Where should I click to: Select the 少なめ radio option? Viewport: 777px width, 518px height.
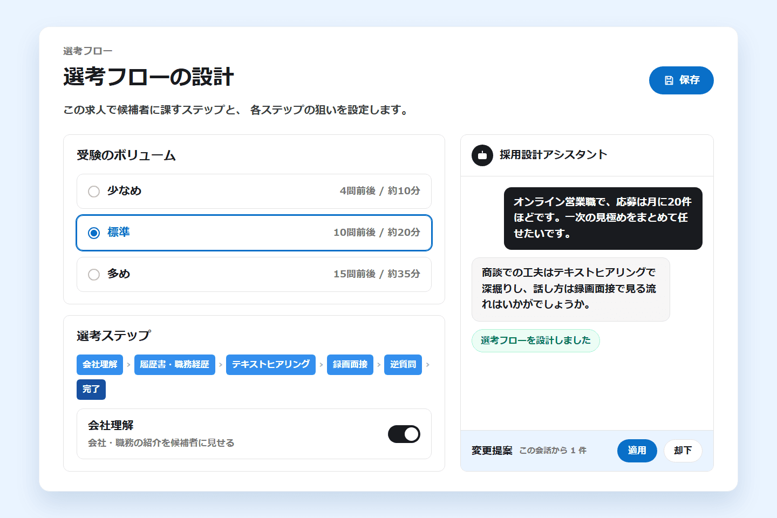coord(254,191)
